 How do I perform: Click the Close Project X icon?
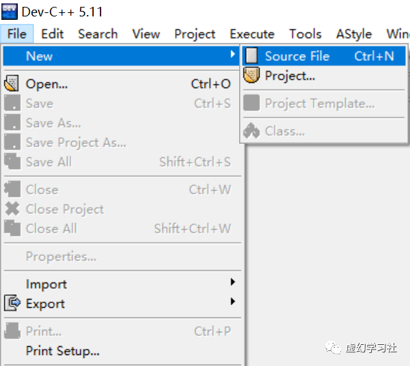(x=12, y=209)
